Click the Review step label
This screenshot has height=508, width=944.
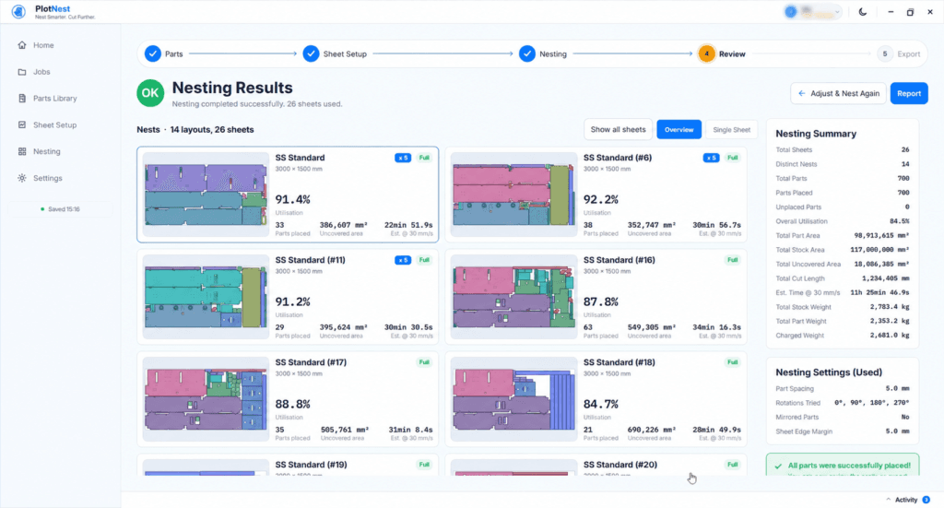pyautogui.click(x=732, y=54)
